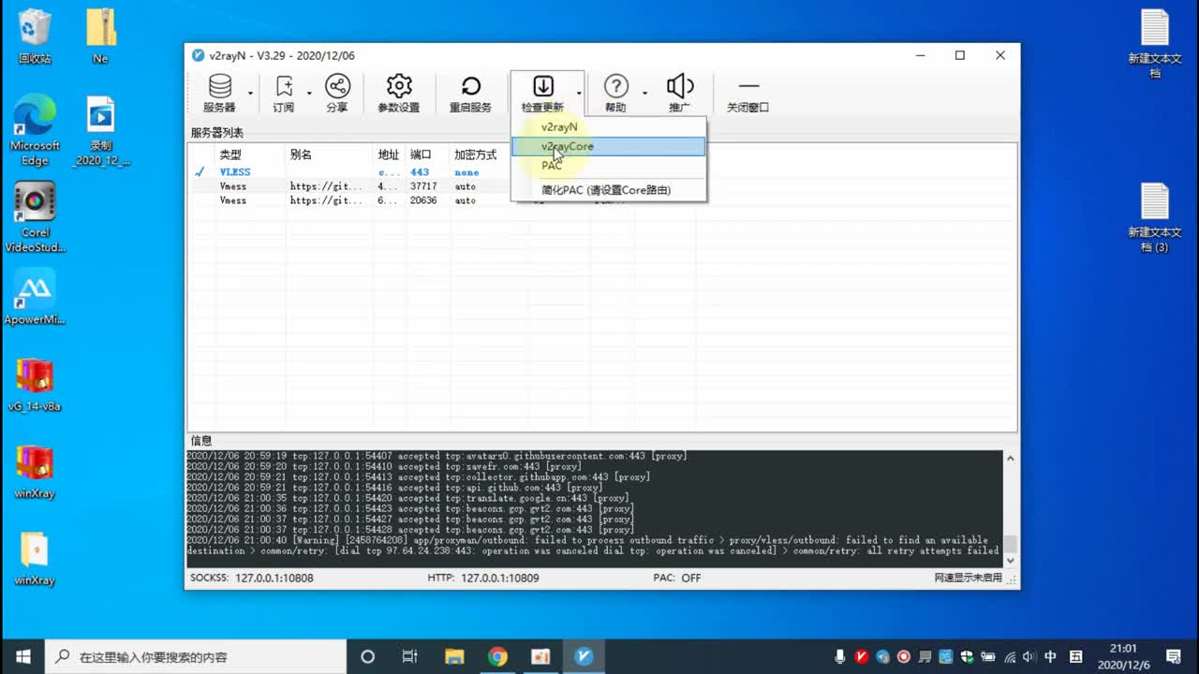Expand the 服务器 dropdown arrow
1199x674 pixels.
click(250, 94)
